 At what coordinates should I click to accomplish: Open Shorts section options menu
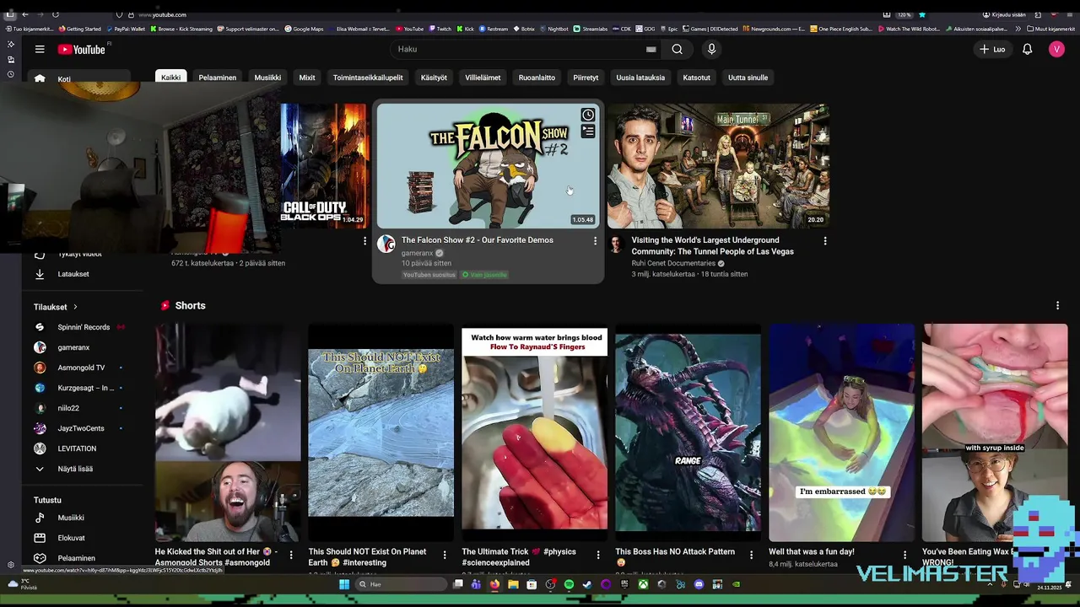[1057, 306]
